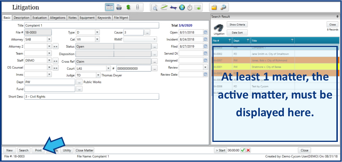Click the ellipsis button next to Dept field
The width and height of the screenshot is (342, 162).
pos(79,82)
